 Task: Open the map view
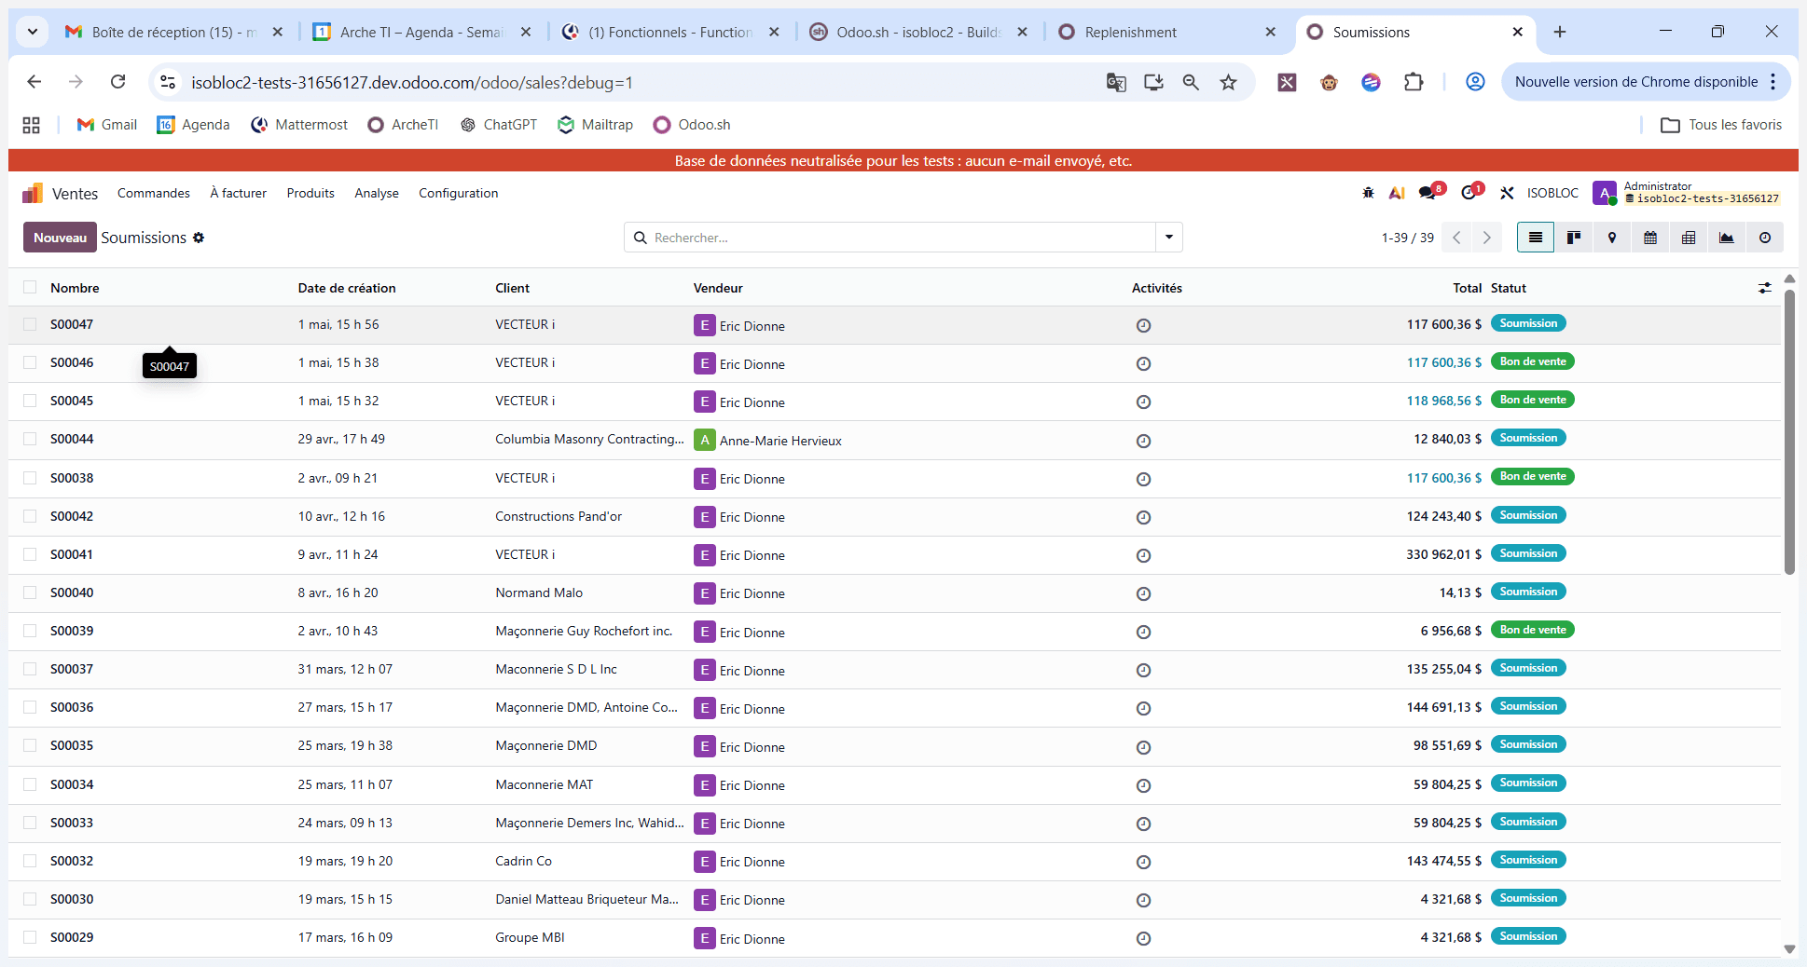pos(1612,238)
